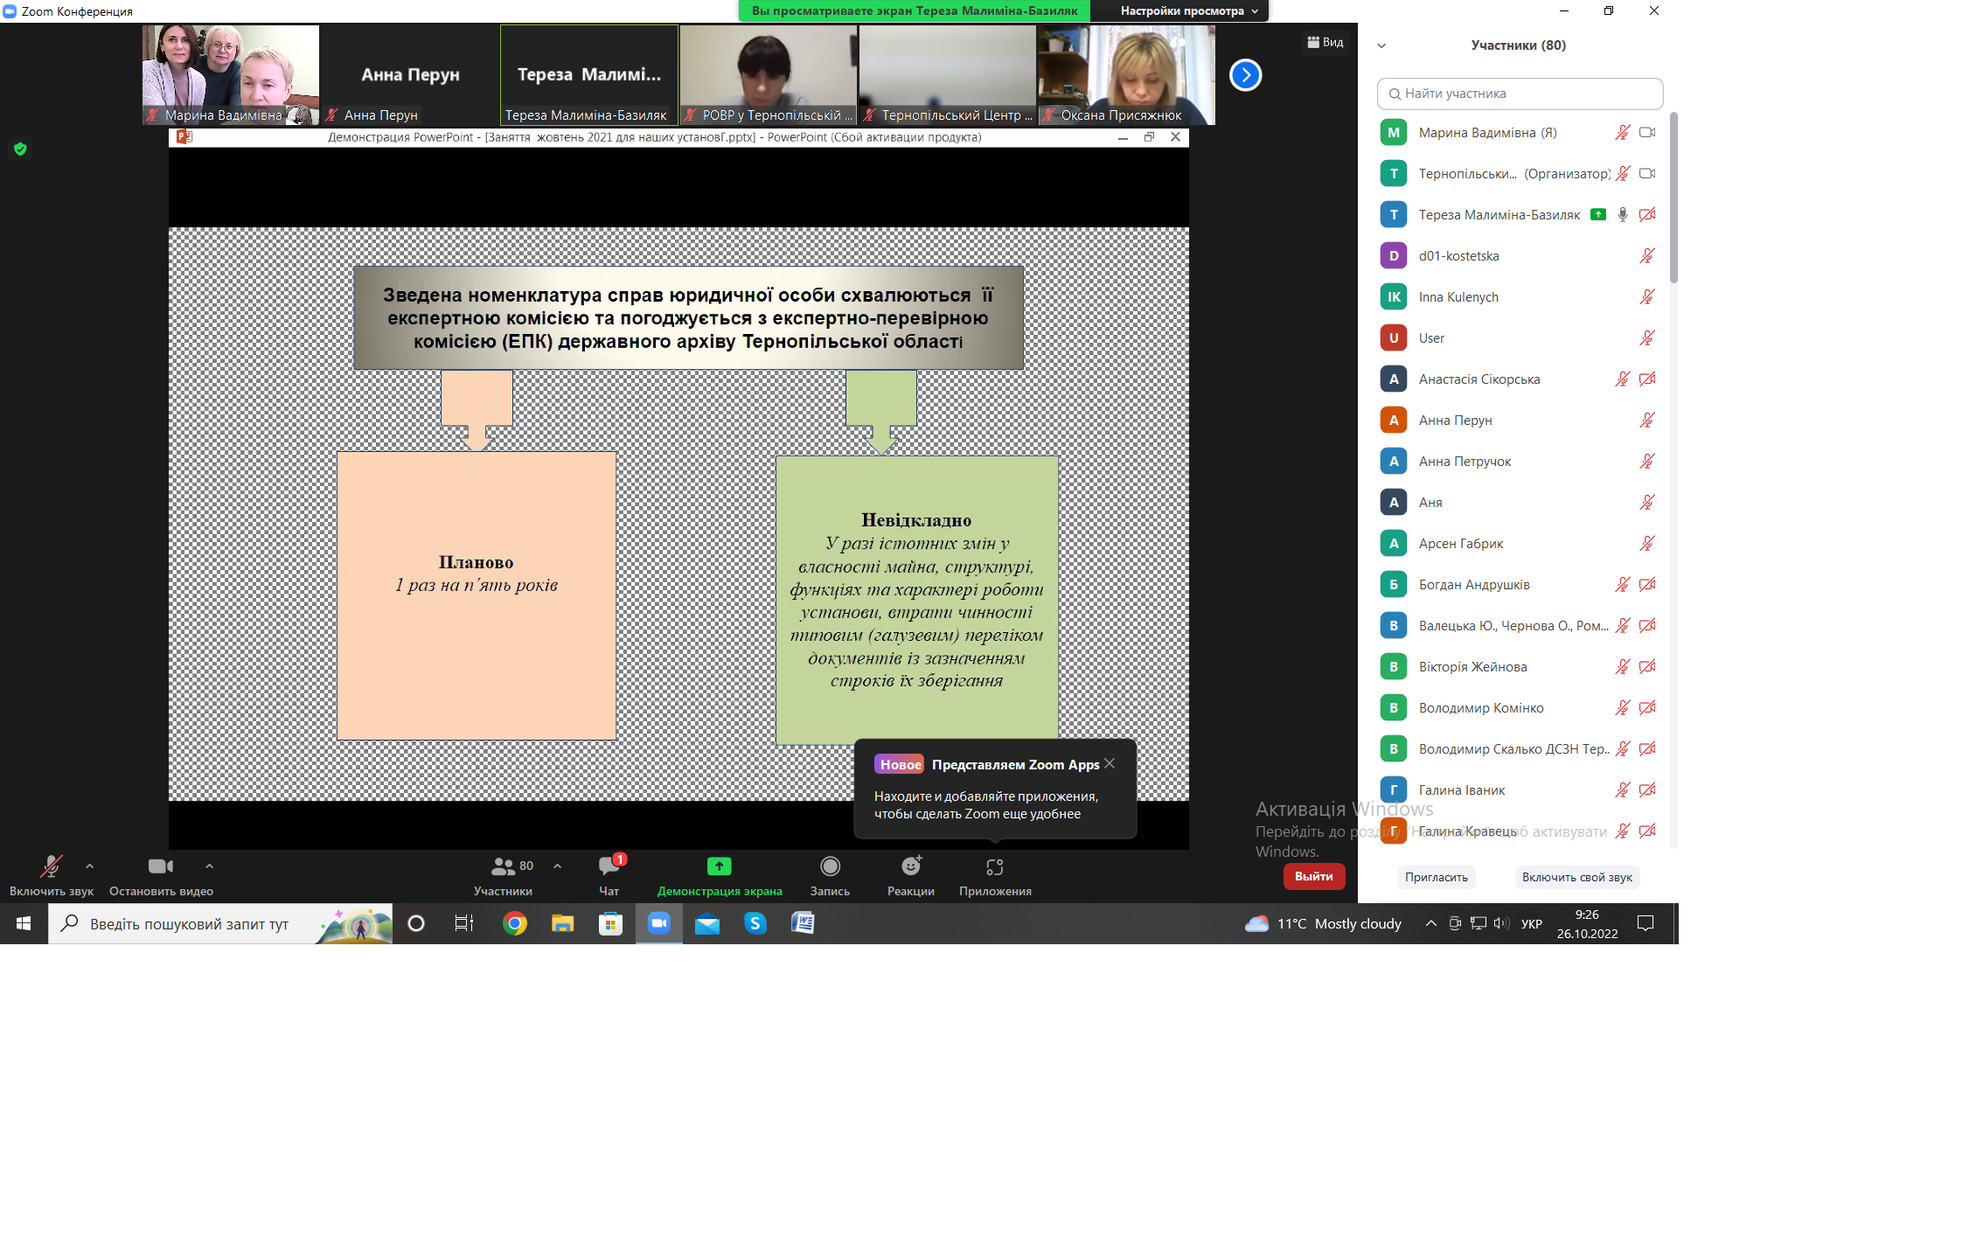
Task: Collapse participants panel with top chevron
Action: tap(1381, 45)
